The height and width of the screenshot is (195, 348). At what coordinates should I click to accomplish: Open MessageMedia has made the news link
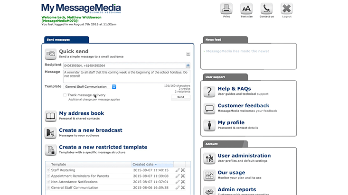(237, 51)
